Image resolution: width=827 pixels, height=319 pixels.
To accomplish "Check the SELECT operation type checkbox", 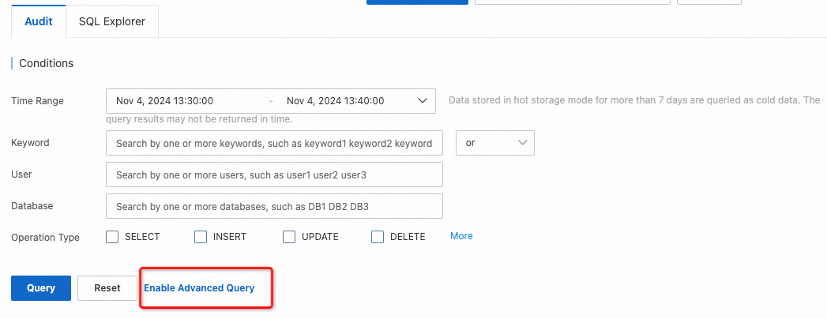I will coord(112,237).
